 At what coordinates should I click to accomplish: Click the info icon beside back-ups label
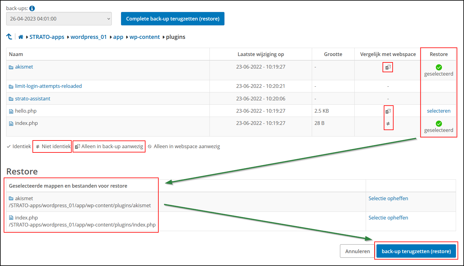(32, 8)
